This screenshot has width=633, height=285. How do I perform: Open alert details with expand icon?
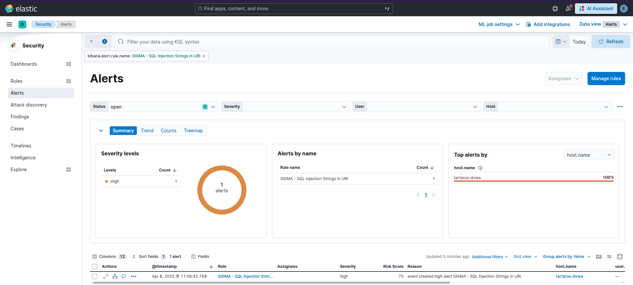(106, 276)
